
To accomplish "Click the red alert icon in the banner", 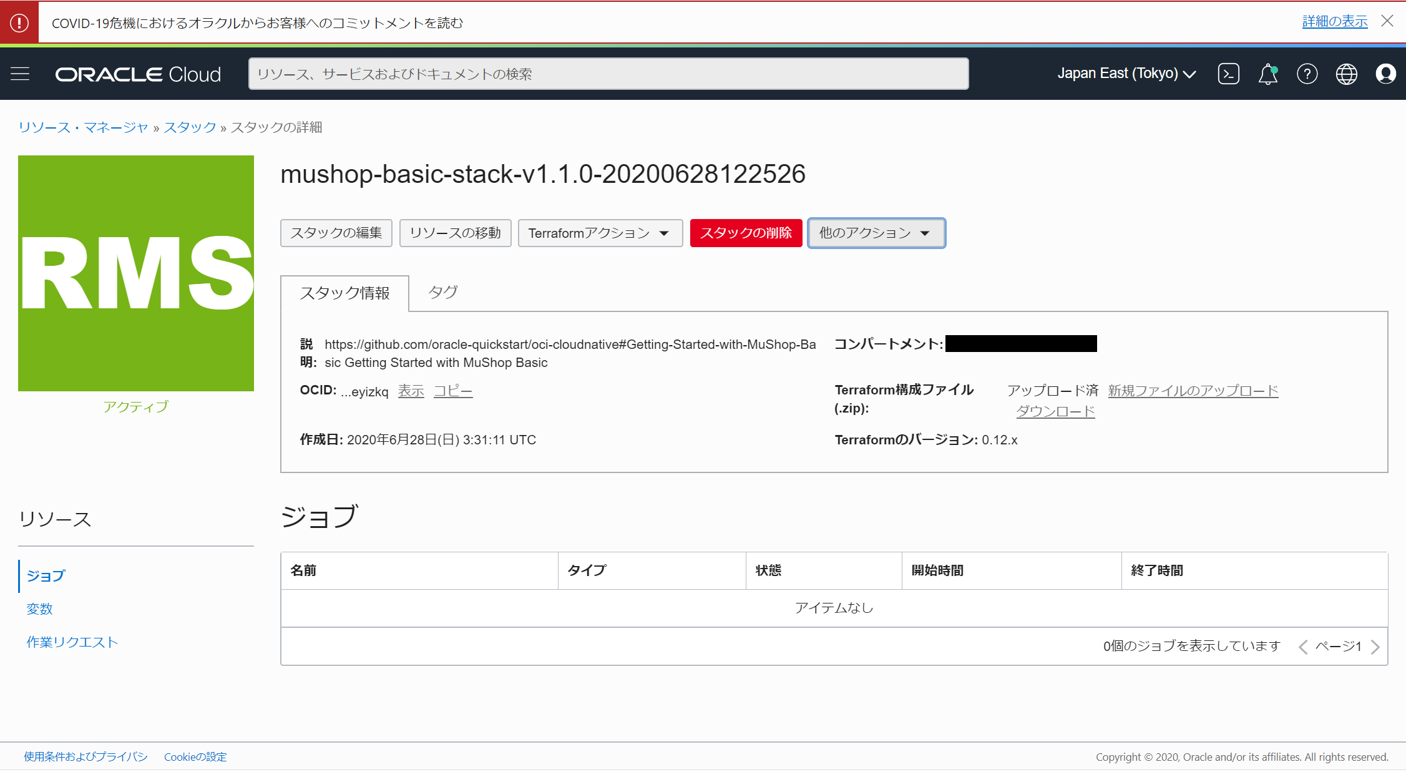I will [x=19, y=22].
